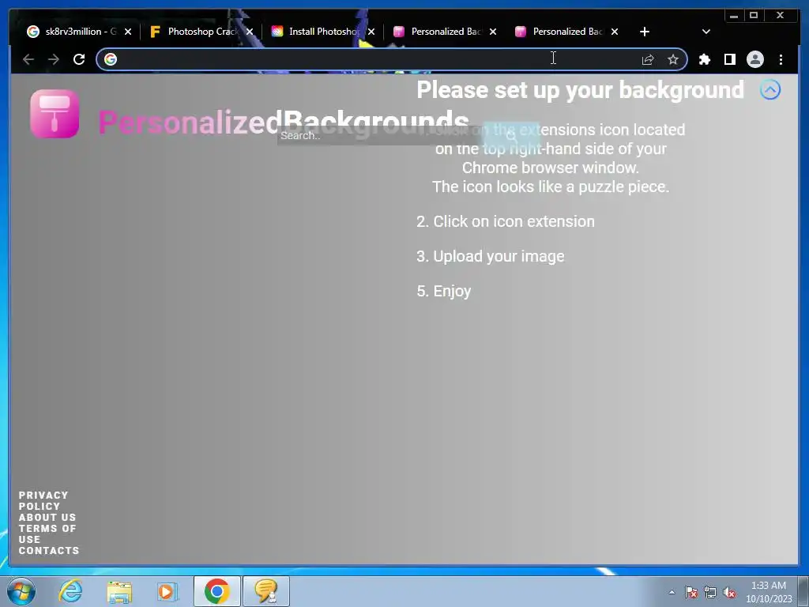Close the last Personalized Backgrounds tab
The width and height of the screenshot is (809, 607).
[x=615, y=32]
